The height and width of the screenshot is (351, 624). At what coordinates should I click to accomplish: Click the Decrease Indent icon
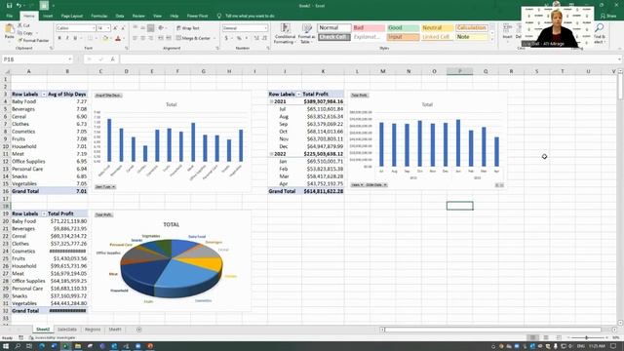[x=160, y=38]
